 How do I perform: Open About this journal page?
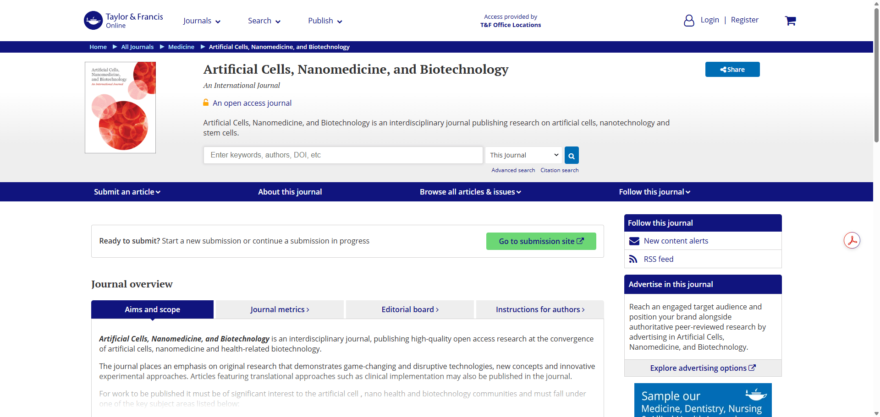pyautogui.click(x=290, y=192)
